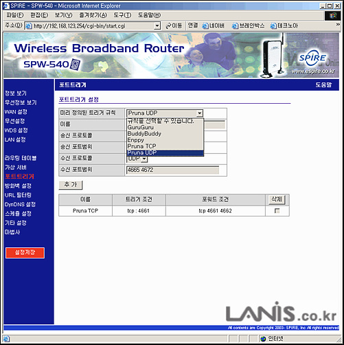The width and height of the screenshot is (344, 345).
Task: Open the 도구(T) menu
Action: tap(122, 15)
